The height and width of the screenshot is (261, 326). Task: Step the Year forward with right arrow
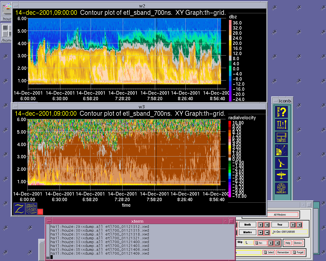pyautogui.click(x=299, y=225)
